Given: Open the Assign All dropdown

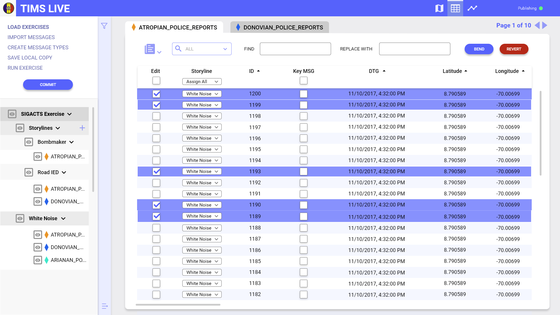Looking at the screenshot, I should (202, 81).
